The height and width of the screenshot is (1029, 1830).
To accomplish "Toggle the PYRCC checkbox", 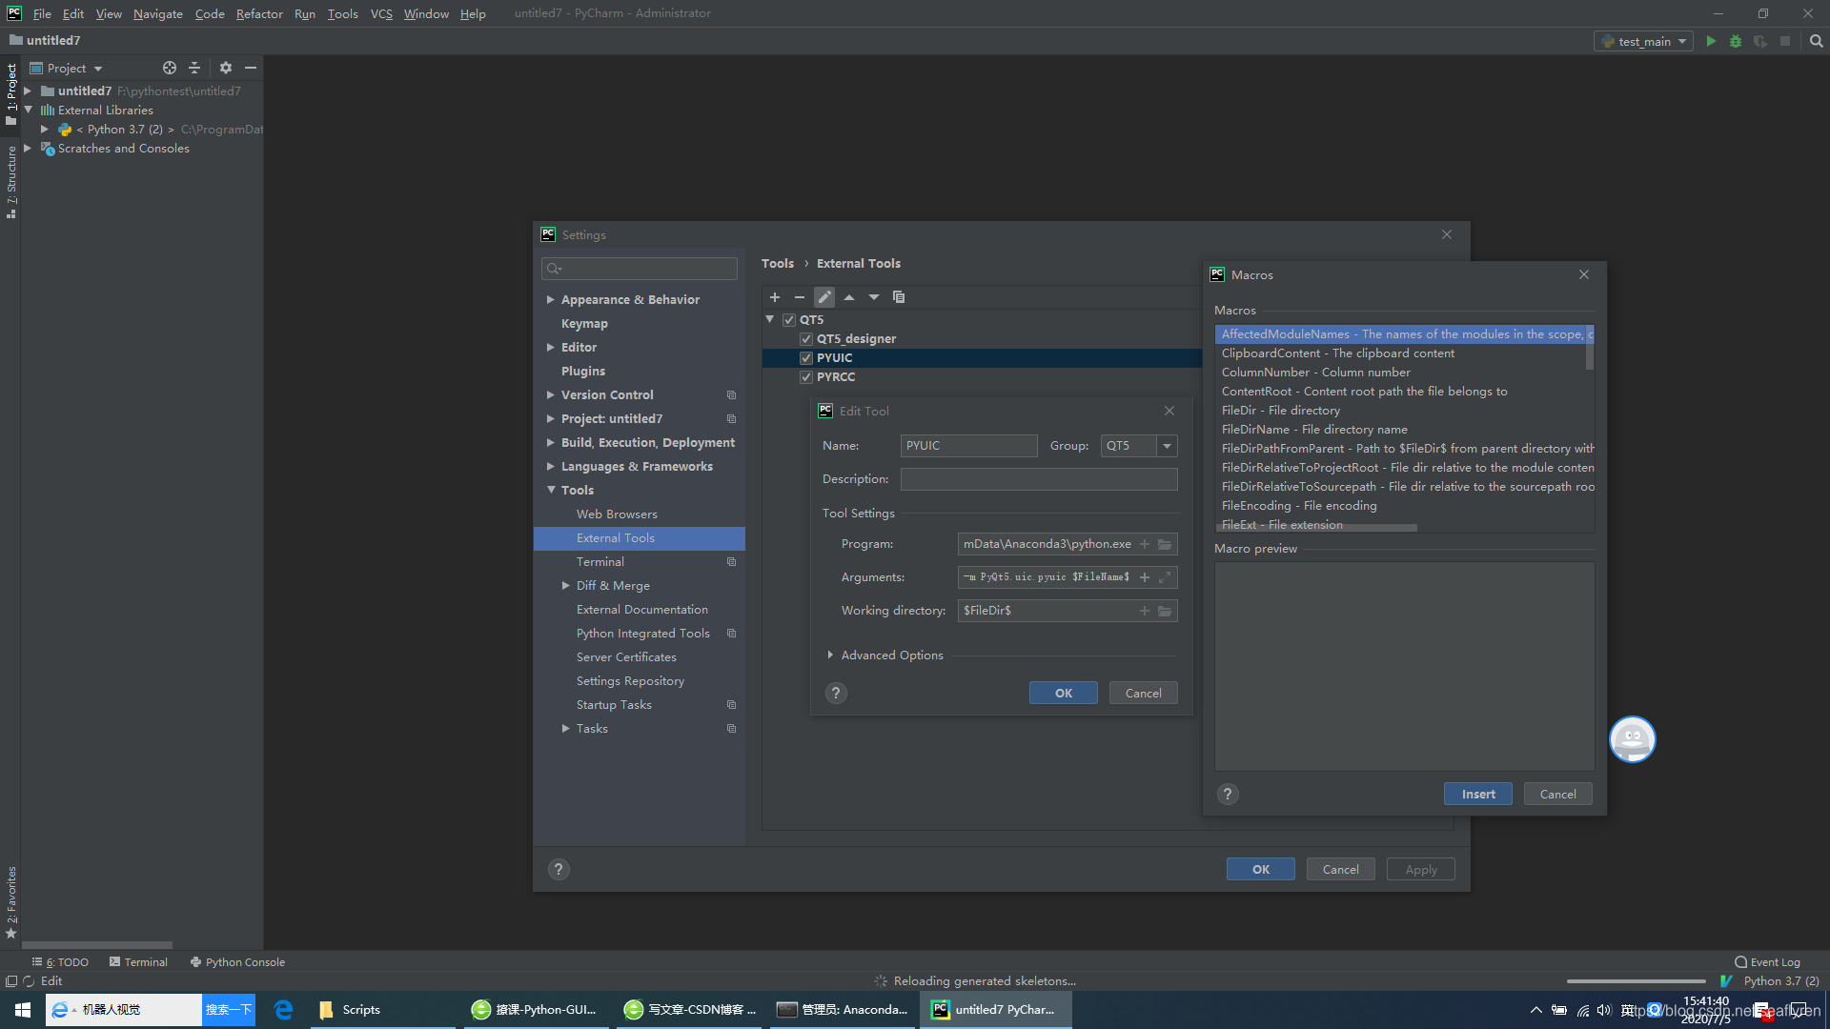I will pos(806,377).
